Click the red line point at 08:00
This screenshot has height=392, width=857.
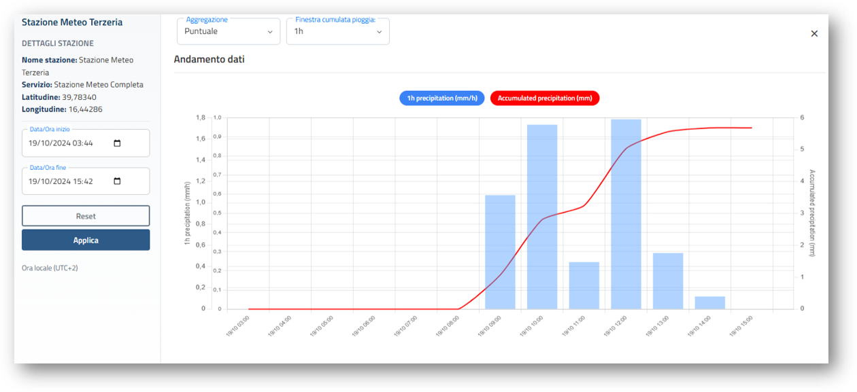tap(458, 309)
